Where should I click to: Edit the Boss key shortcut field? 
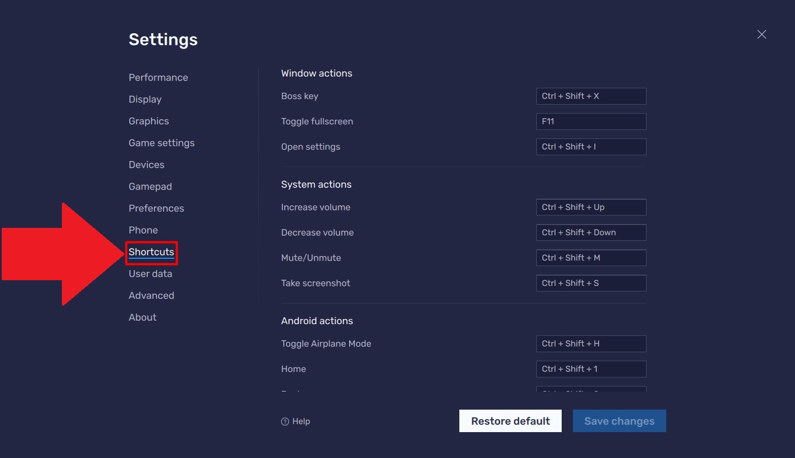[x=591, y=96]
